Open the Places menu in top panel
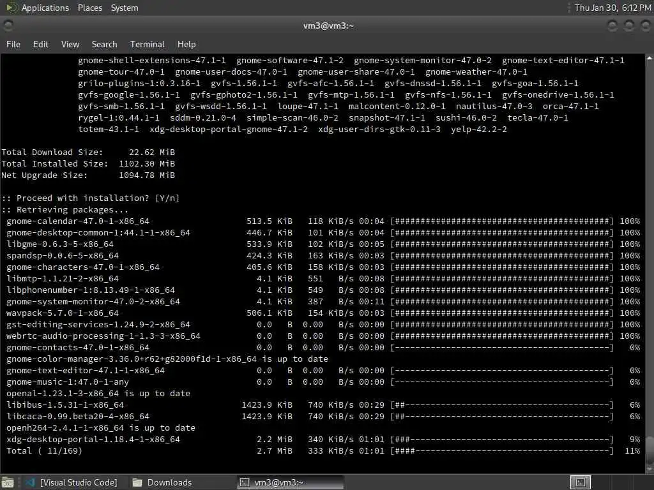 coord(89,8)
